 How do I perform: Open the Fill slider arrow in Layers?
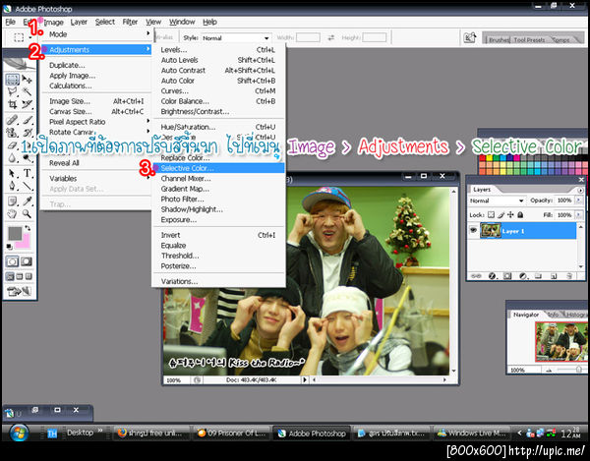tap(579, 215)
